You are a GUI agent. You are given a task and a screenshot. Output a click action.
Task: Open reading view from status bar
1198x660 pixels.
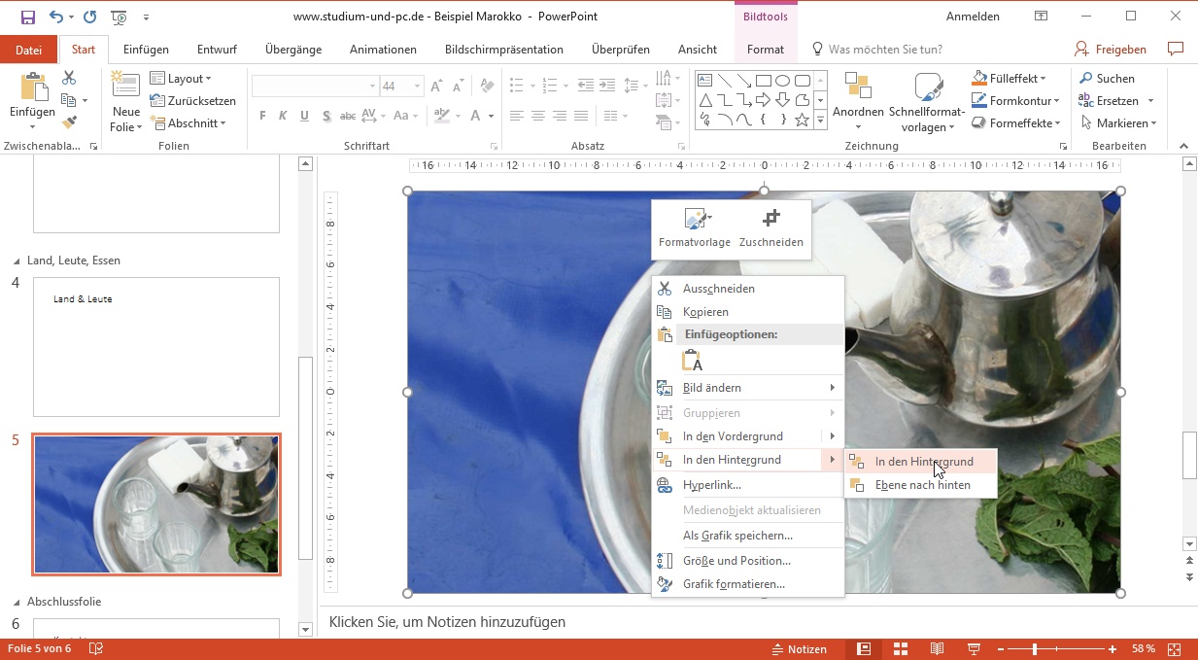pyautogui.click(x=937, y=648)
